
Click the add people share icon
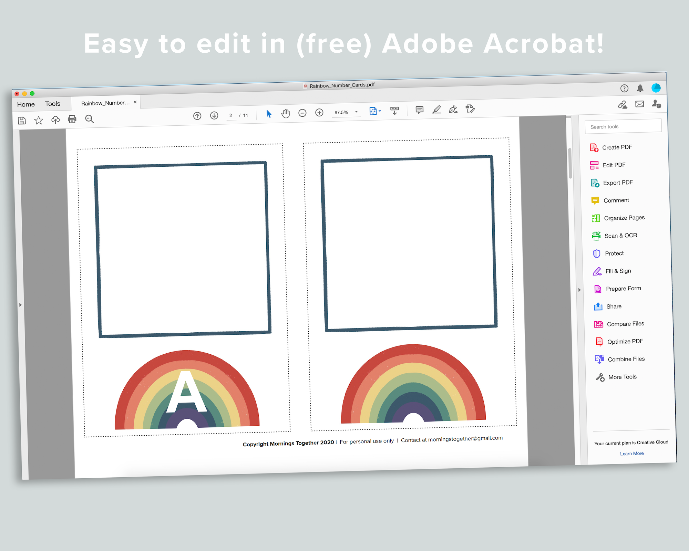coord(656,104)
